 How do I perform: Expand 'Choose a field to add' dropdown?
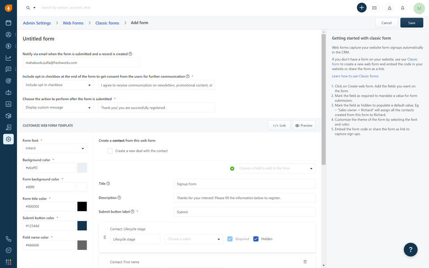pos(275,168)
